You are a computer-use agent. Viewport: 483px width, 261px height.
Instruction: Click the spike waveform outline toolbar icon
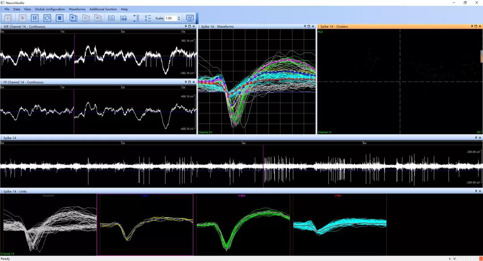[x=111, y=18]
